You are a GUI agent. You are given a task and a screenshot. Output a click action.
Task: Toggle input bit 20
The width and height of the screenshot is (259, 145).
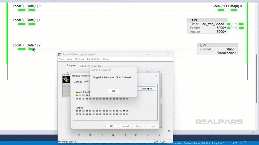90,99
